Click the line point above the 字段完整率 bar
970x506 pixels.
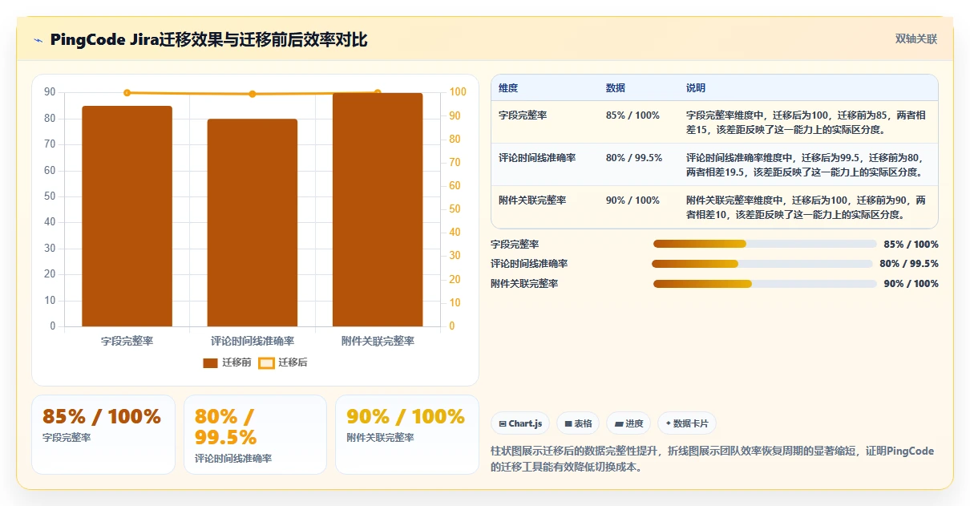(127, 93)
